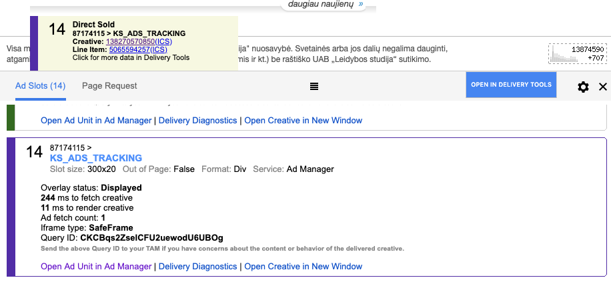Click the hamburger drag handle icon
Viewport: 611px width, 282px height.
[x=314, y=87]
